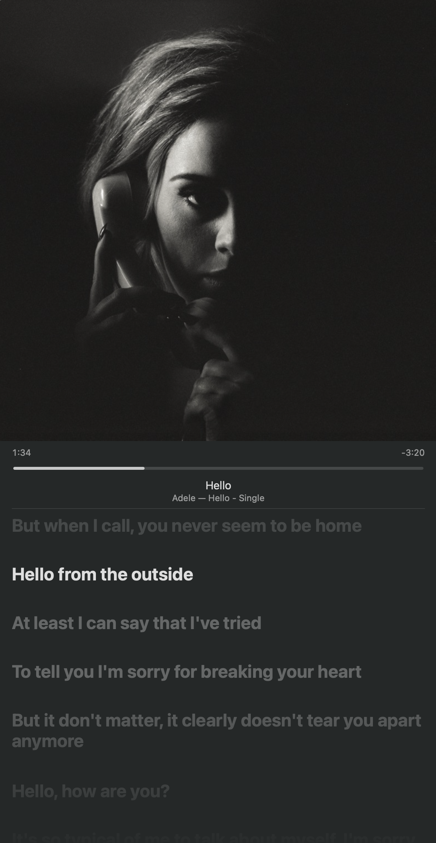
Task: Seek forward on the unplayed progress track
Action: (x=284, y=468)
